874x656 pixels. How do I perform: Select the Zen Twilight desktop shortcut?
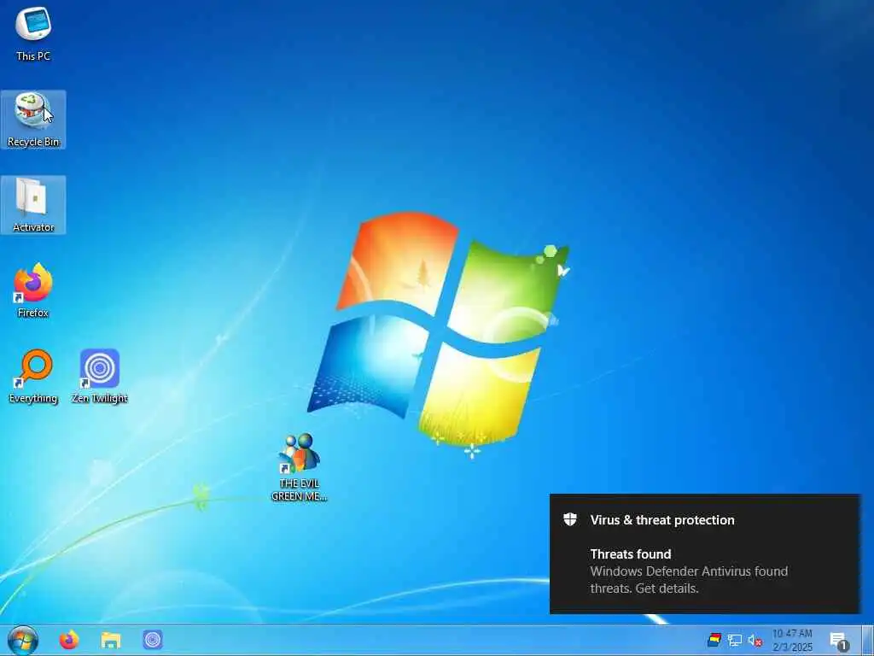point(100,377)
